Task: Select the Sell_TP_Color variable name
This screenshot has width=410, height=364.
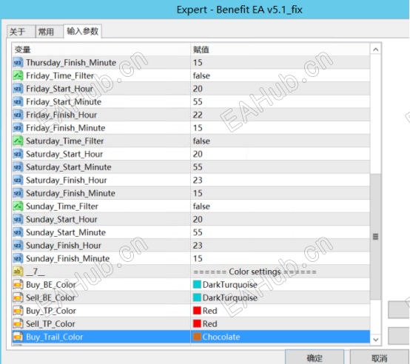Action: [50, 324]
